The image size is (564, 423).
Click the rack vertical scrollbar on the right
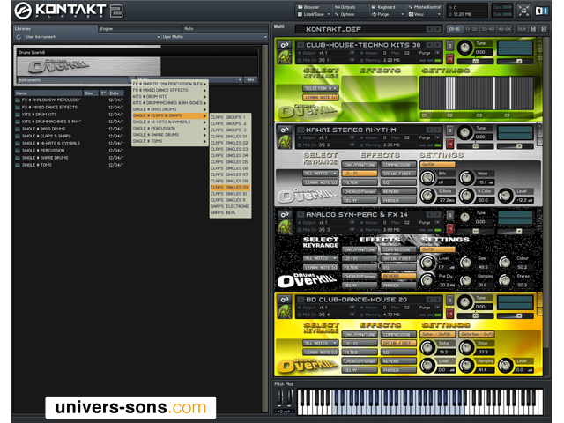pos(546,192)
